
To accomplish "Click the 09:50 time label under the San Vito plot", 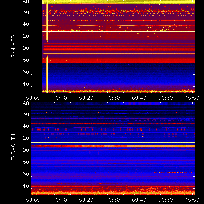I will coord(166,98).
